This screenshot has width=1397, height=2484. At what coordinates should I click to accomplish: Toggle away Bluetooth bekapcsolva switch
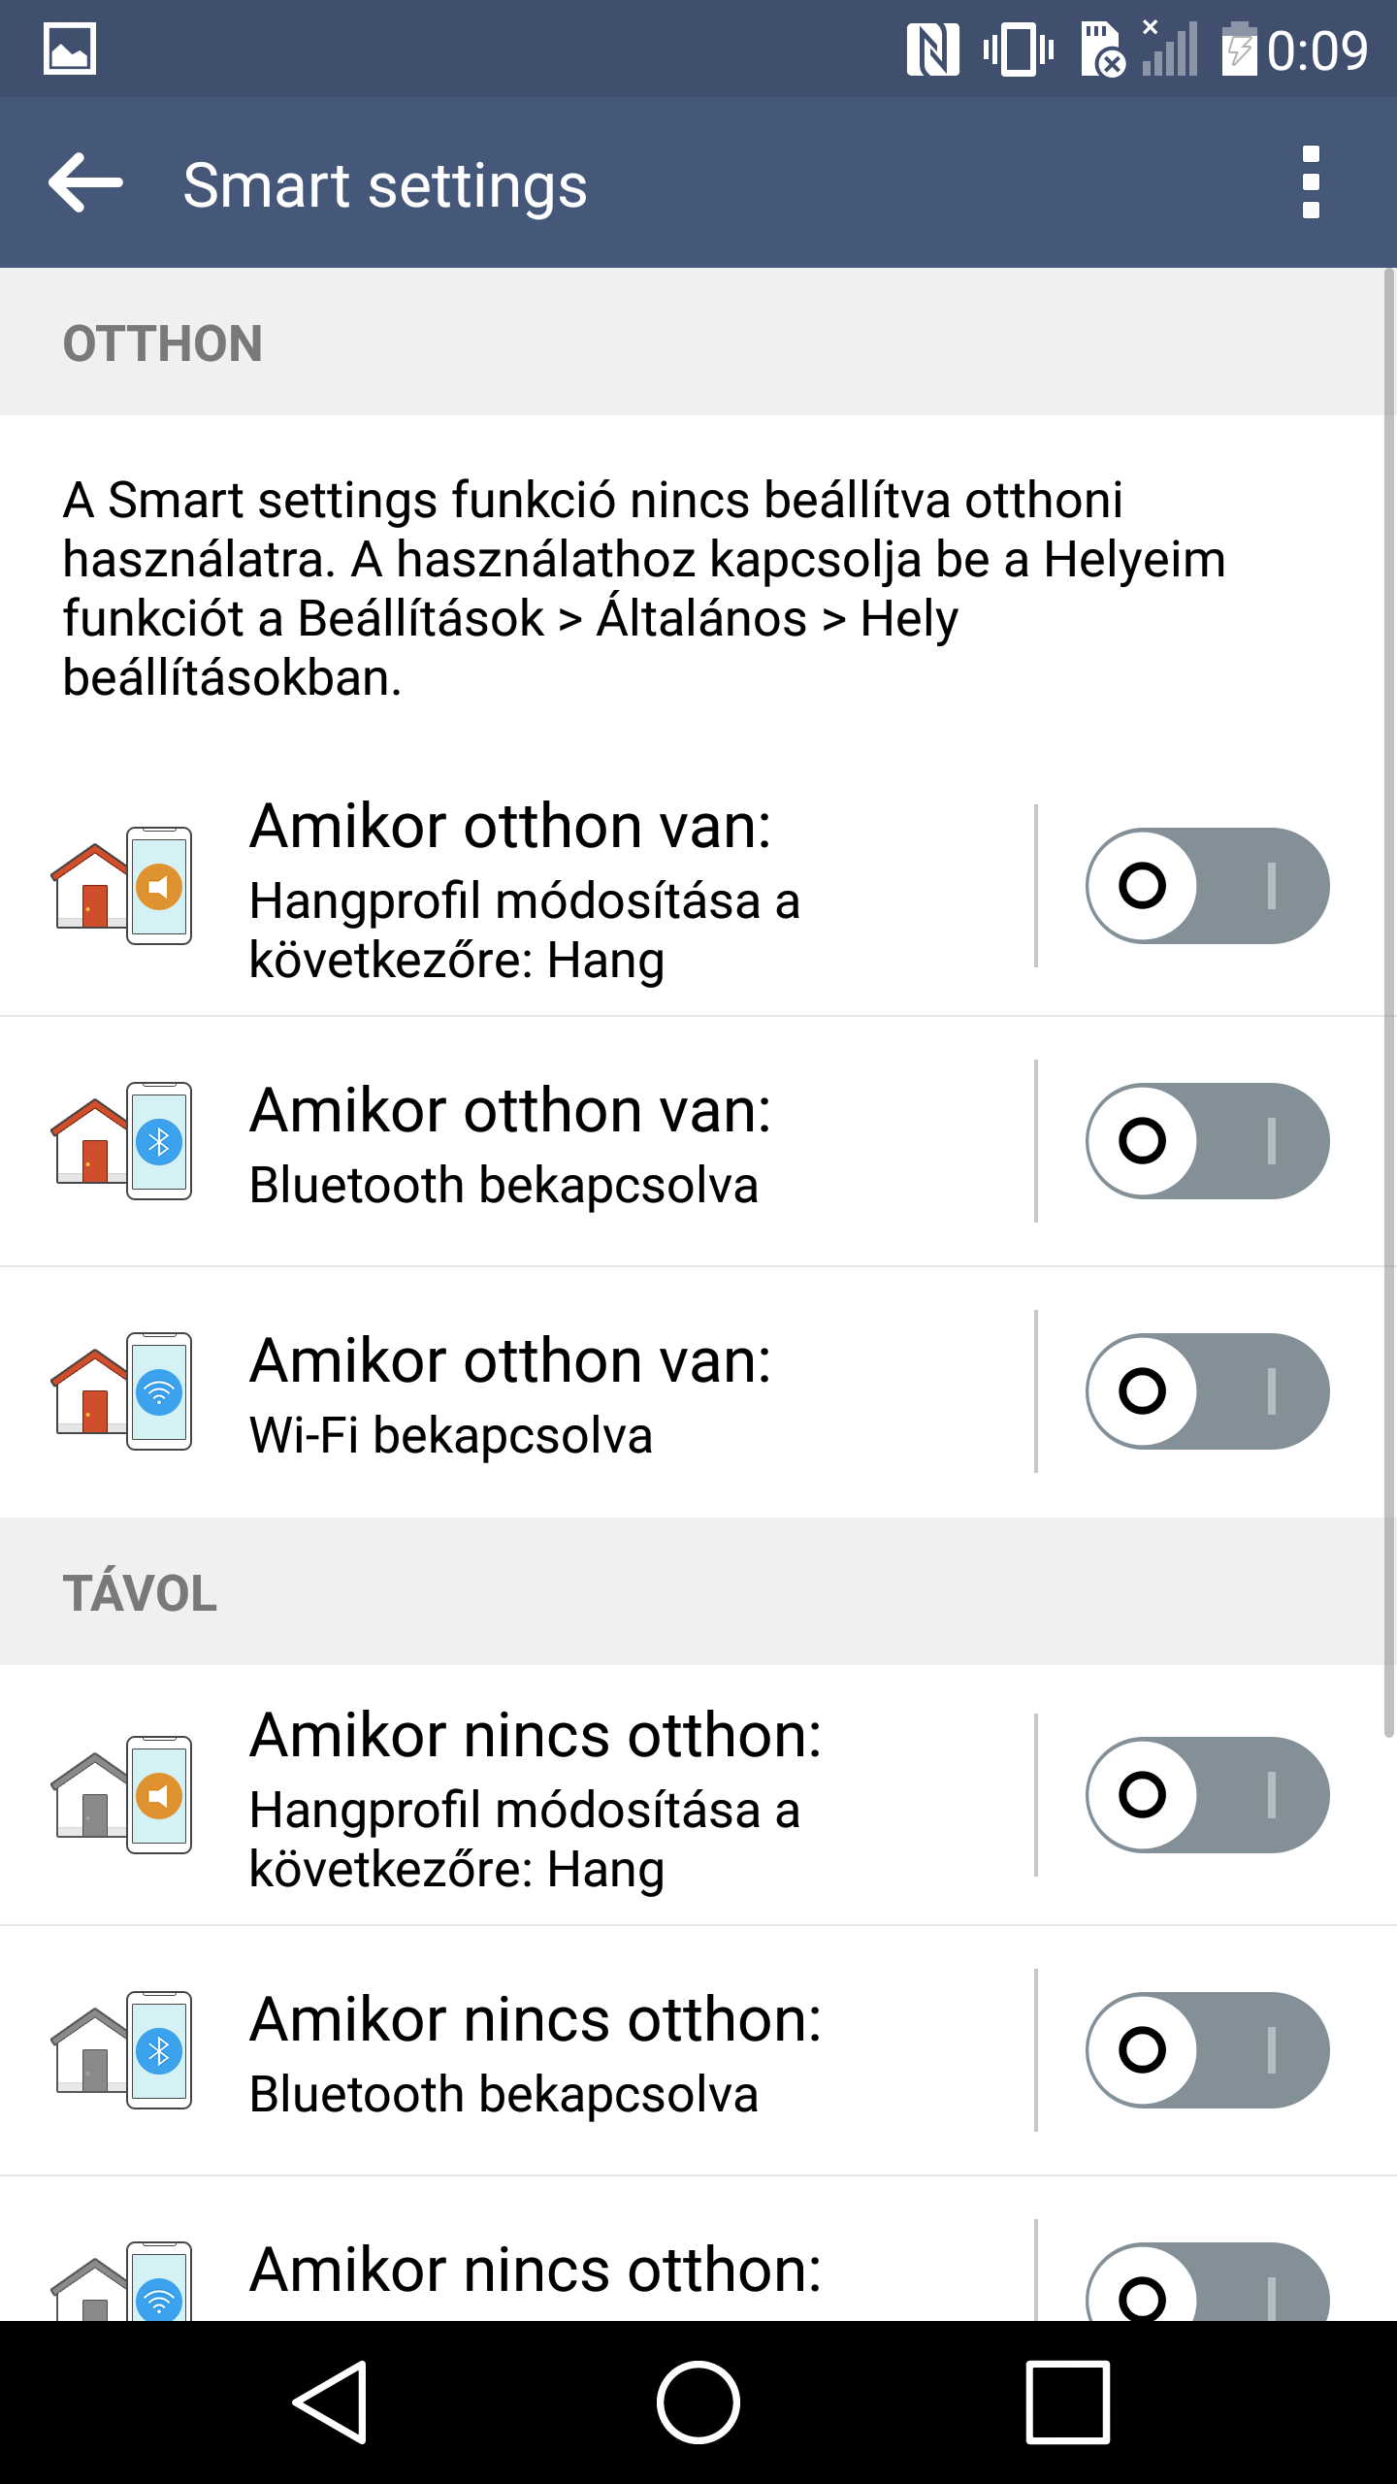coord(1207,2049)
